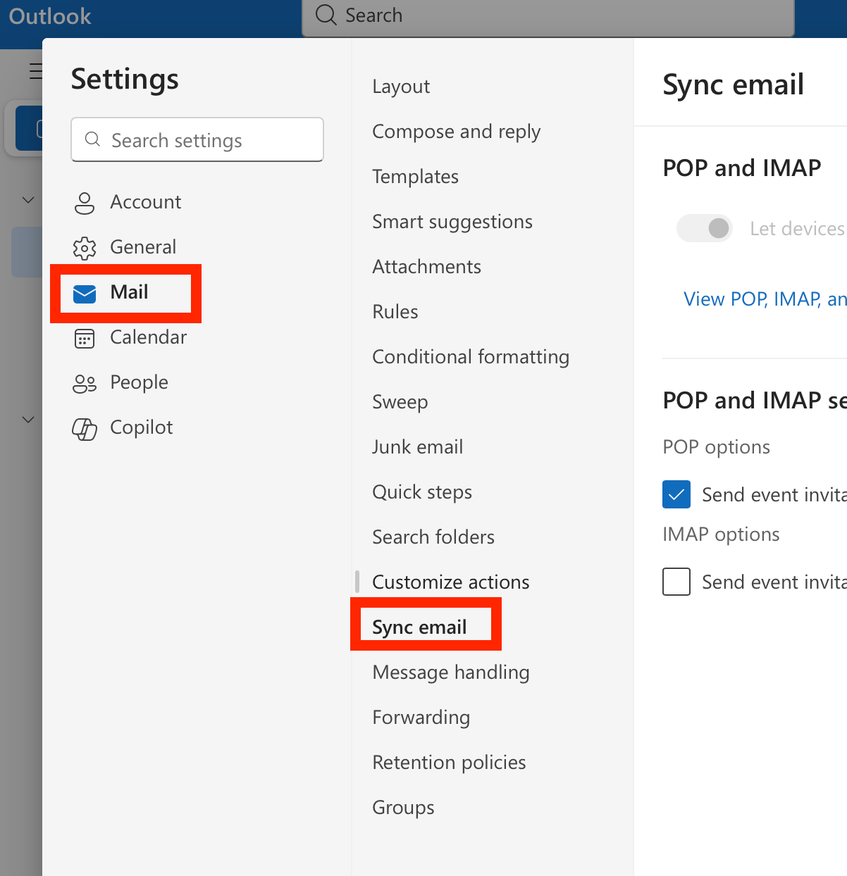Open Quick steps settings
Screen dimensions: 847x876
(421, 492)
